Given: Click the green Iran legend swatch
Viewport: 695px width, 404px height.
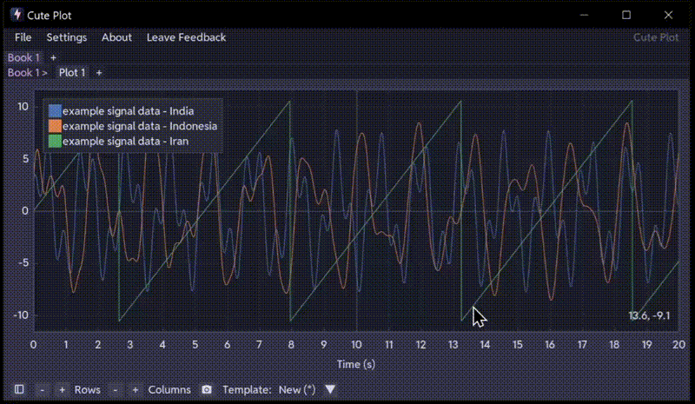Looking at the screenshot, I should pyautogui.click(x=55, y=141).
